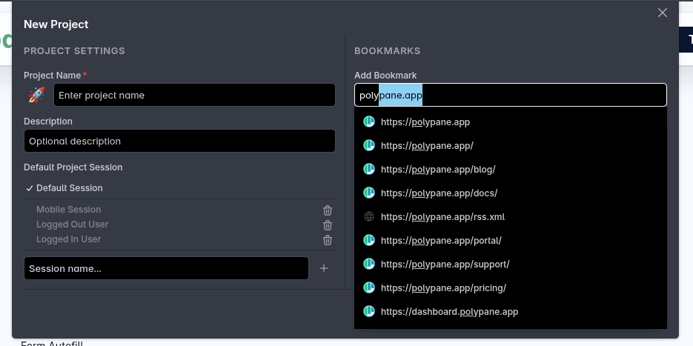Pick the https://polypane.app/rss.xml suggestion
The width and height of the screenshot is (693, 346).
point(511,216)
